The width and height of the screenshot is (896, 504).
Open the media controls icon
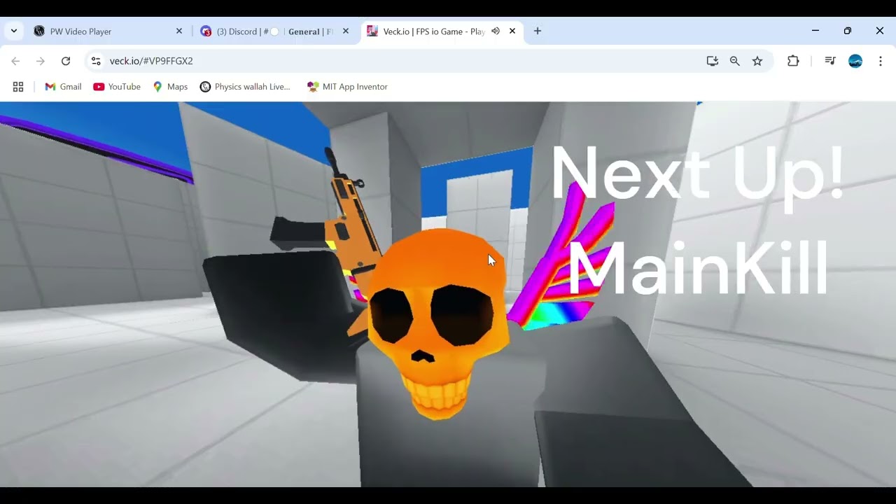(830, 61)
